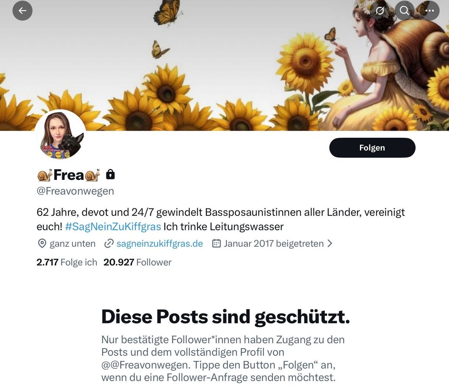Expand join date details chevron
The width and height of the screenshot is (449, 391).
(330, 243)
